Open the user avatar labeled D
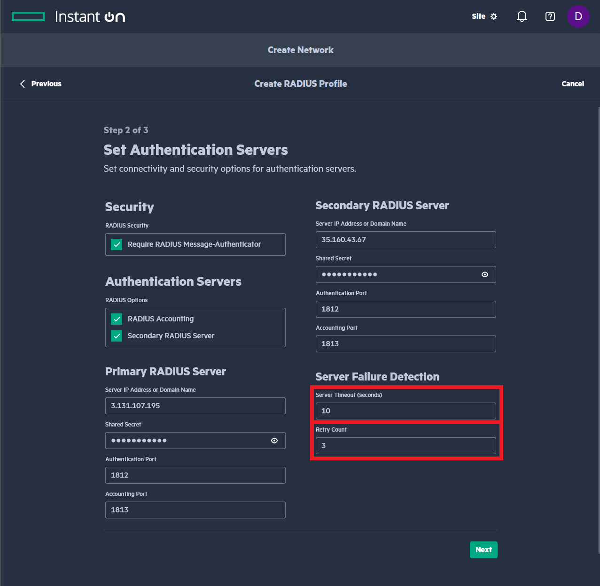The width and height of the screenshot is (600, 586). (x=578, y=16)
